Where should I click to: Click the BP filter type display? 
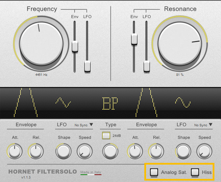click(110, 103)
